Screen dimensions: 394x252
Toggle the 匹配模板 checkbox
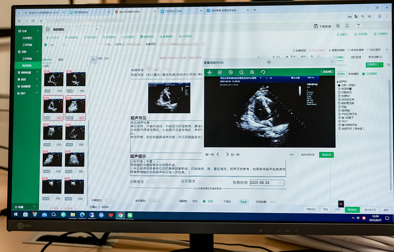[x=363, y=74]
